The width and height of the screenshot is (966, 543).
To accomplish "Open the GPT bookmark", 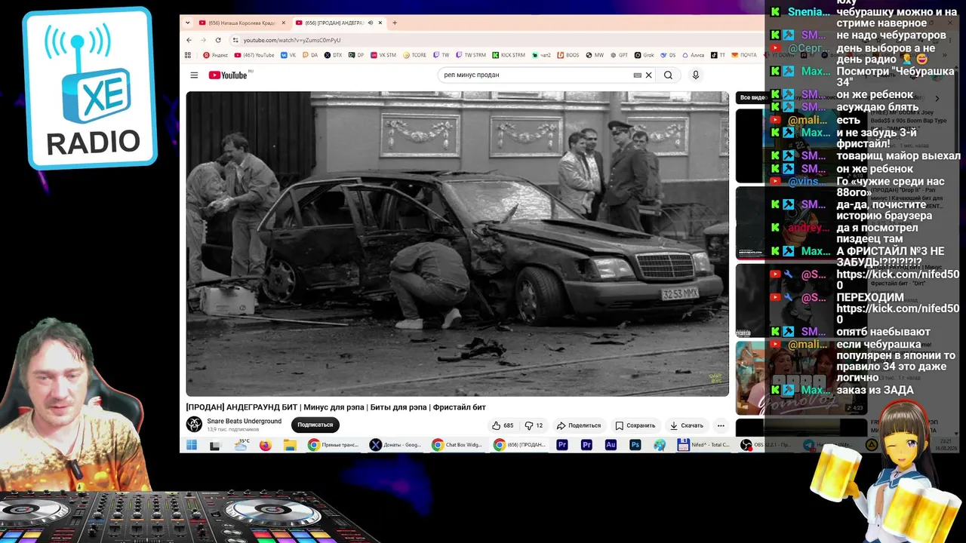I will tap(620, 55).
